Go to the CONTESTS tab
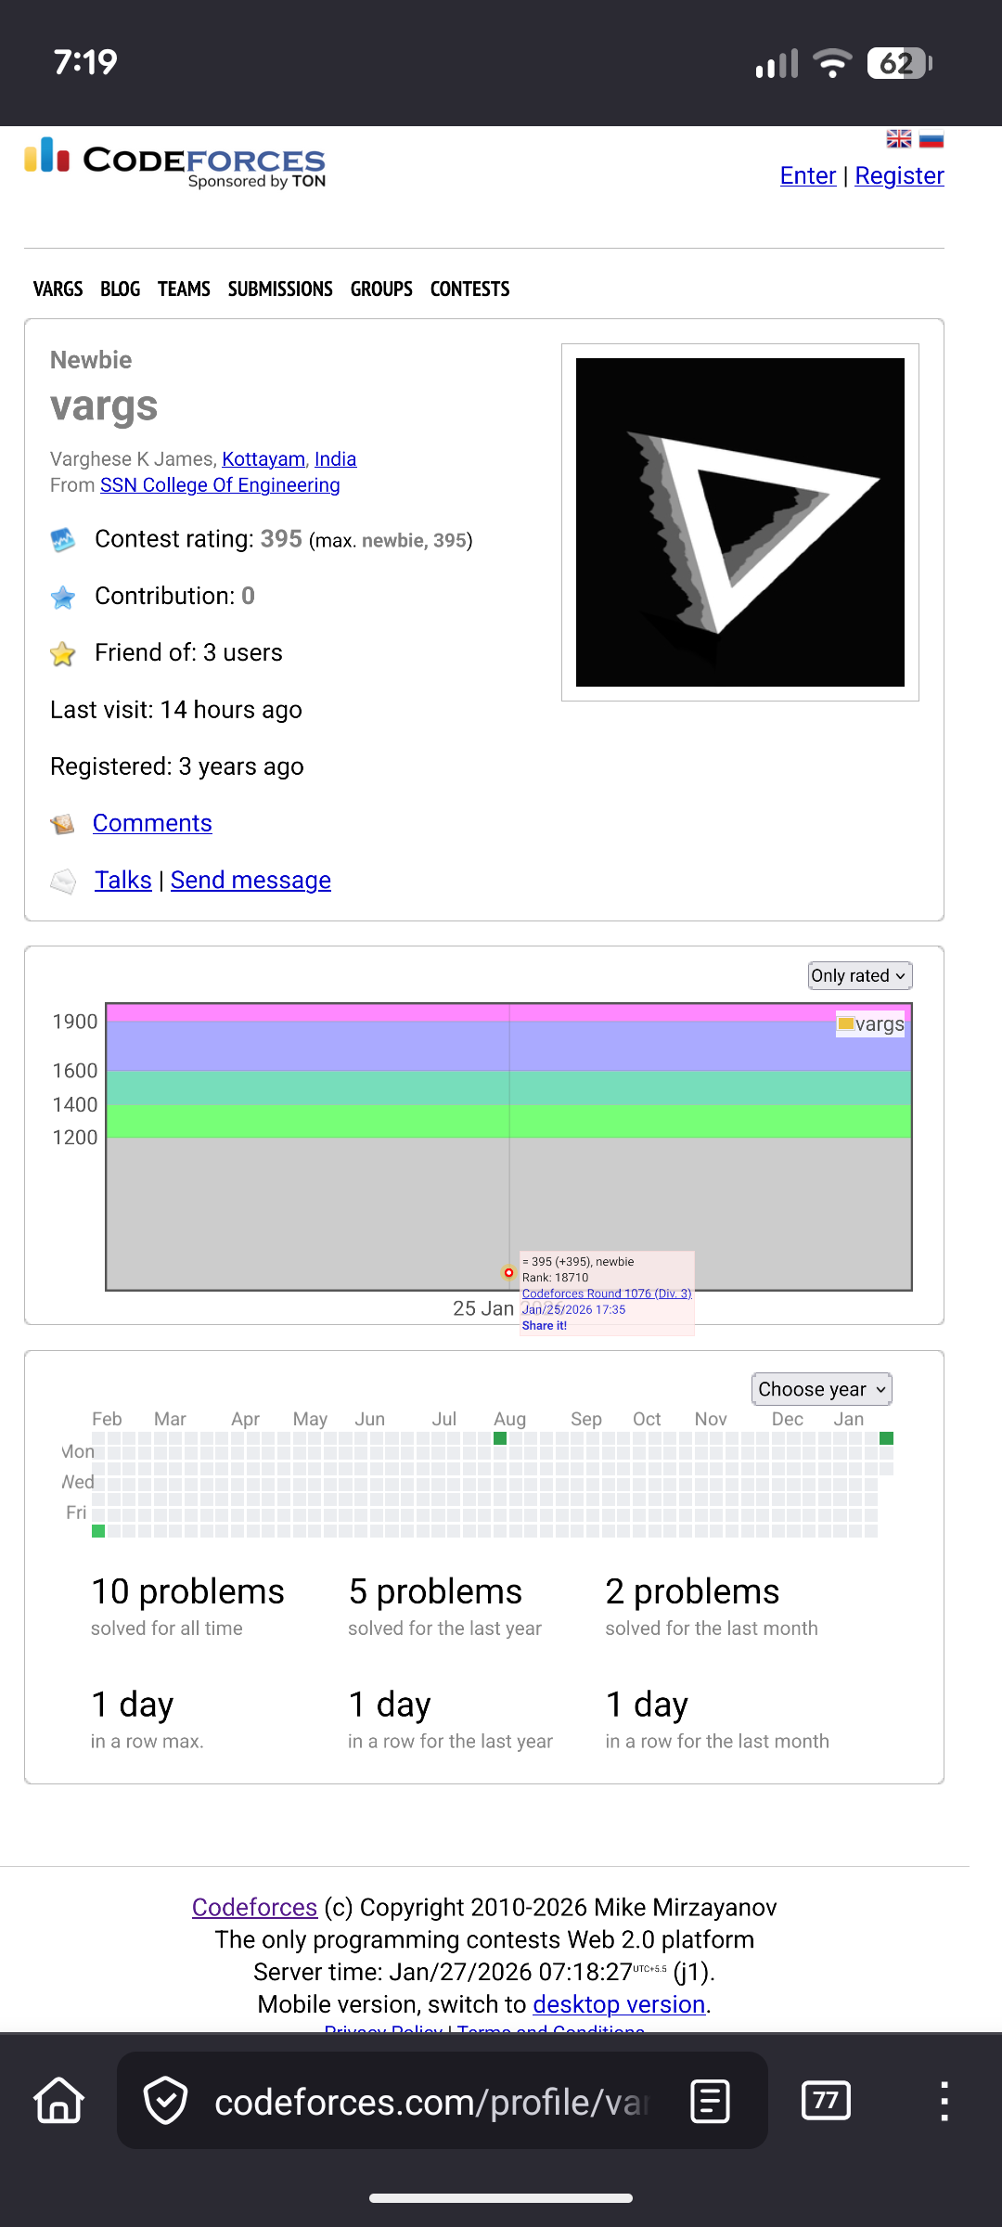1002x2227 pixels. point(469,290)
